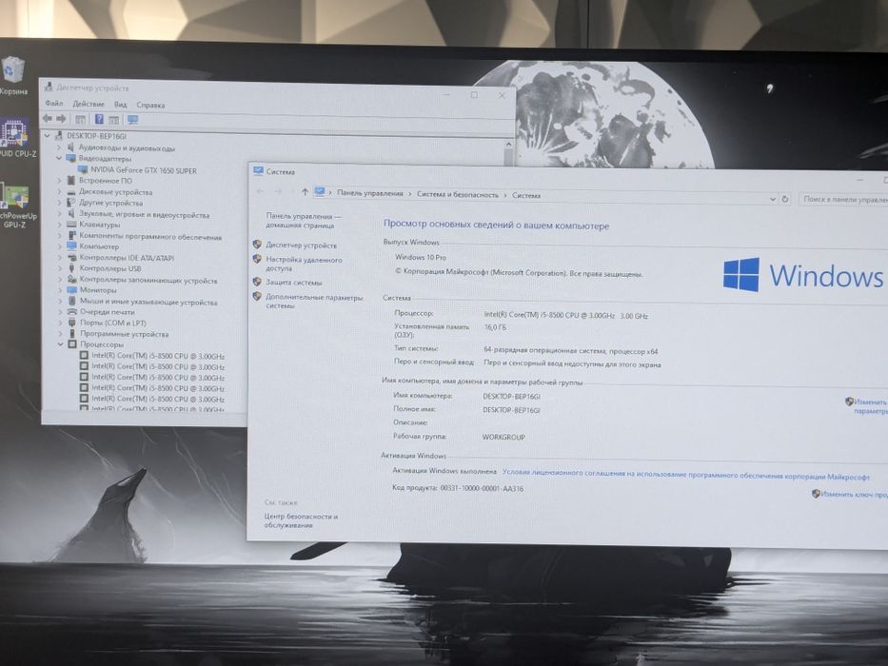Click the Up arrow in System window navigation
The image size is (888, 666).
click(x=305, y=192)
